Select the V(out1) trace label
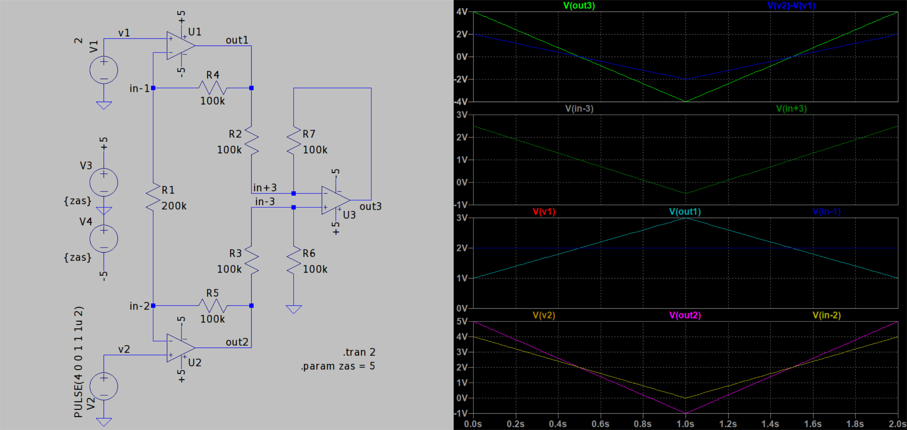Viewport: 907px width, 430px height. click(x=685, y=212)
